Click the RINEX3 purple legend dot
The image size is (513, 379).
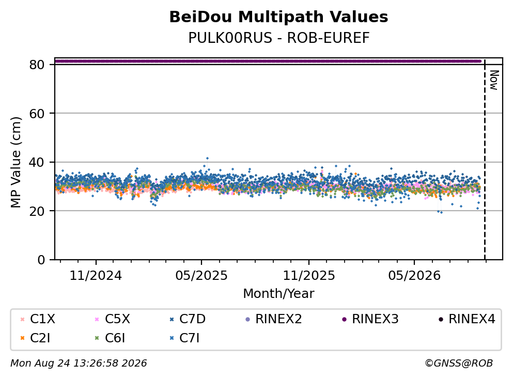tap(344, 320)
